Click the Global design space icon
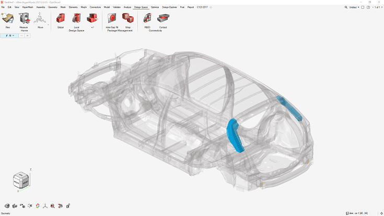384x216 pixels. pyautogui.click(x=61, y=19)
